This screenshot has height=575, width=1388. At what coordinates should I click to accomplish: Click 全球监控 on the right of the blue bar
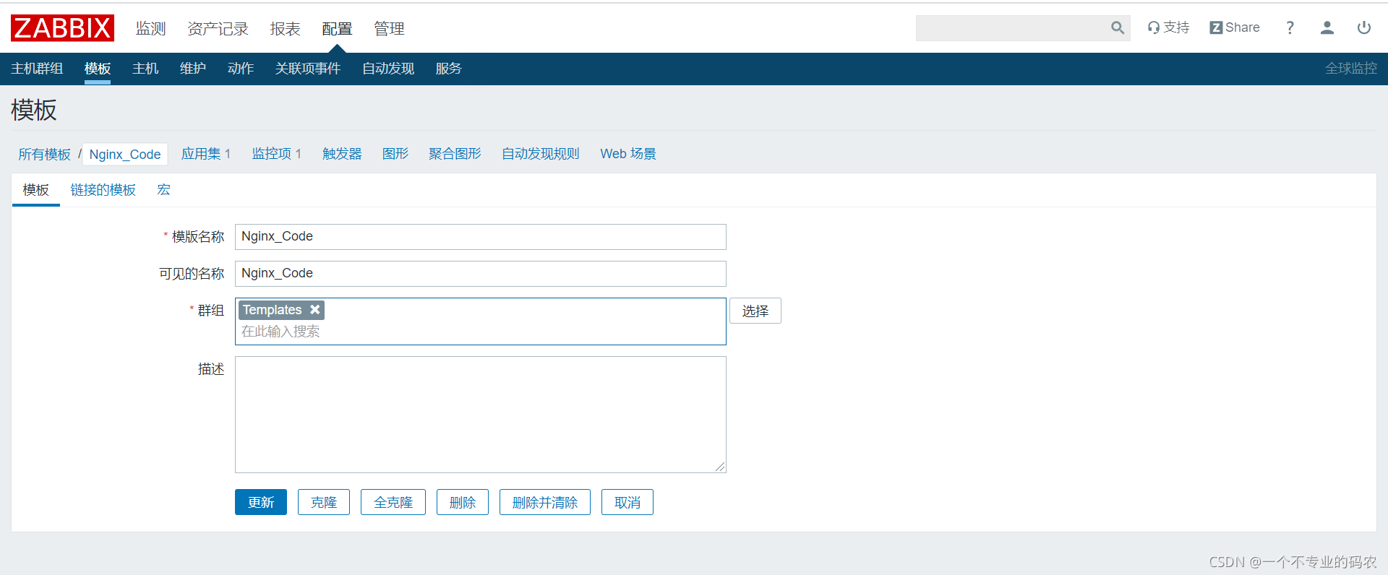[x=1351, y=69]
